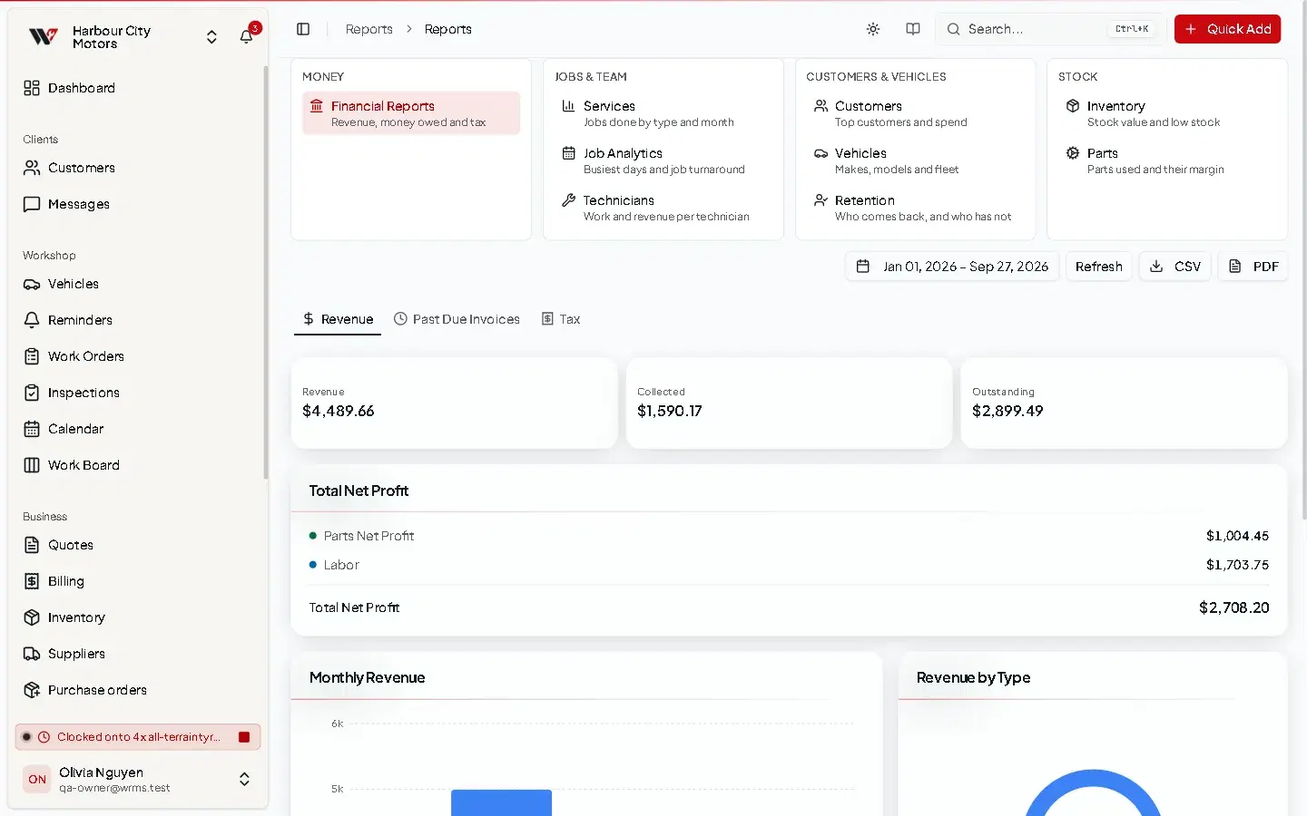Click the Billing dollar icon
The height and width of the screenshot is (816, 1307).
pyautogui.click(x=32, y=581)
